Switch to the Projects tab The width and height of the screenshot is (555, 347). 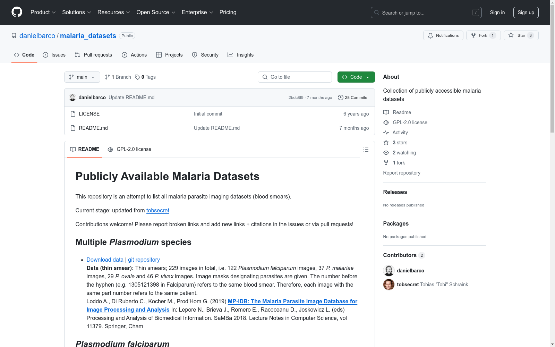click(x=169, y=55)
